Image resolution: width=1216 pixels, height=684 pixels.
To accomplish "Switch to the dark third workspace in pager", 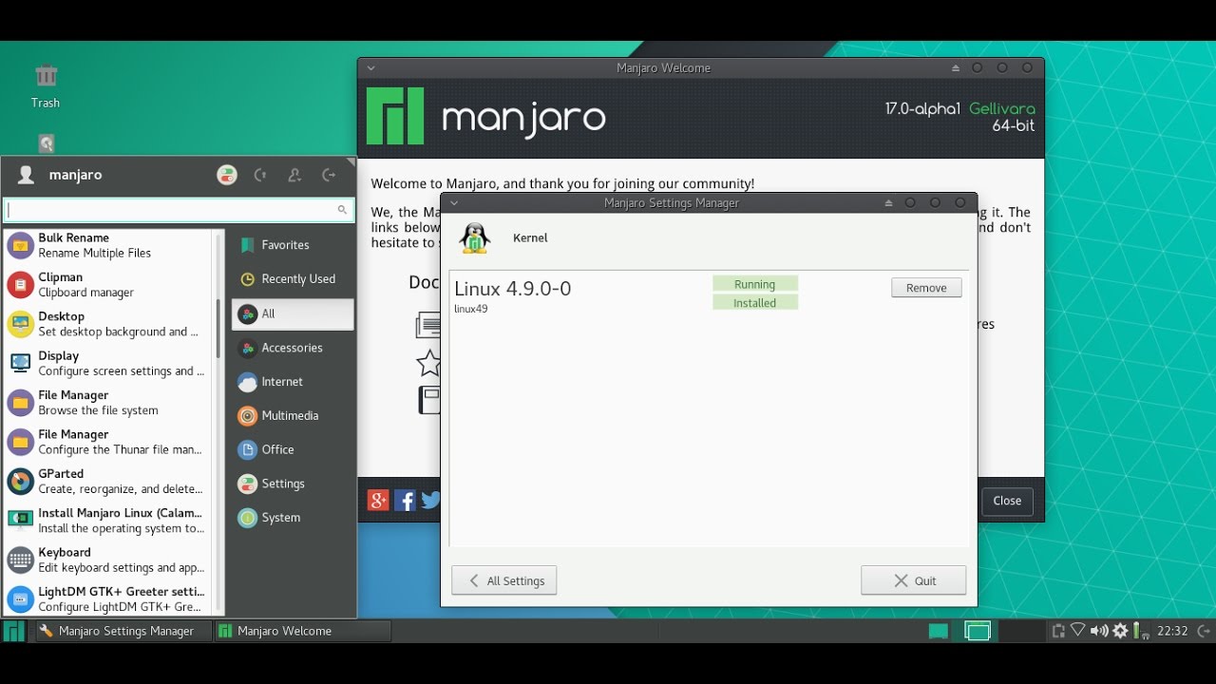I will click(1022, 631).
